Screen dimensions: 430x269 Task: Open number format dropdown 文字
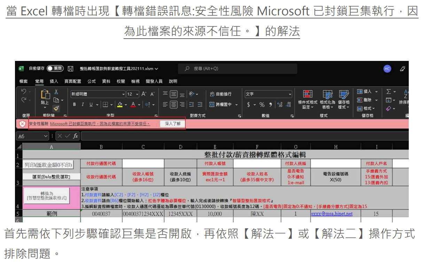(x=290, y=94)
